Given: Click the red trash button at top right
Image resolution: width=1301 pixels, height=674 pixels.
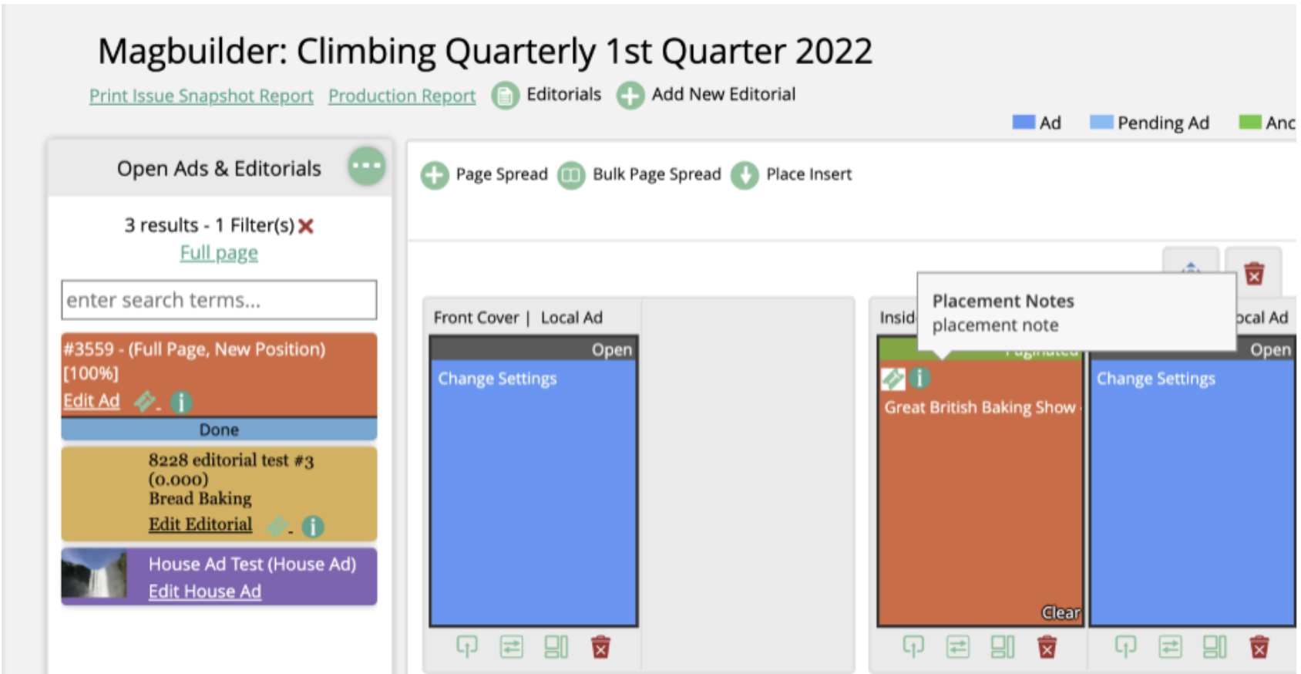Looking at the screenshot, I should click(1254, 273).
